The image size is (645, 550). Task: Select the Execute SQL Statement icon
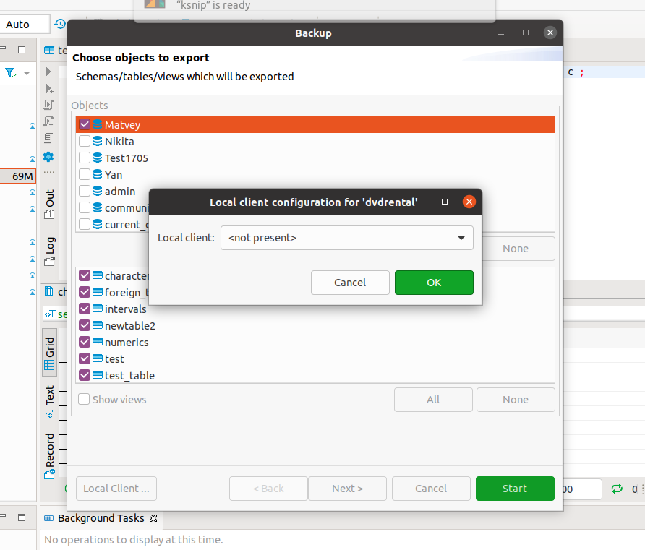tap(48, 72)
